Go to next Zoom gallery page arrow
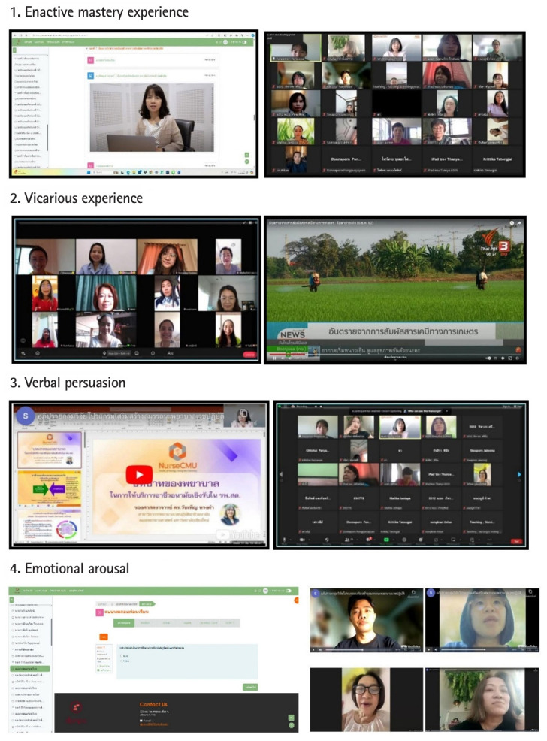 pyautogui.click(x=518, y=474)
